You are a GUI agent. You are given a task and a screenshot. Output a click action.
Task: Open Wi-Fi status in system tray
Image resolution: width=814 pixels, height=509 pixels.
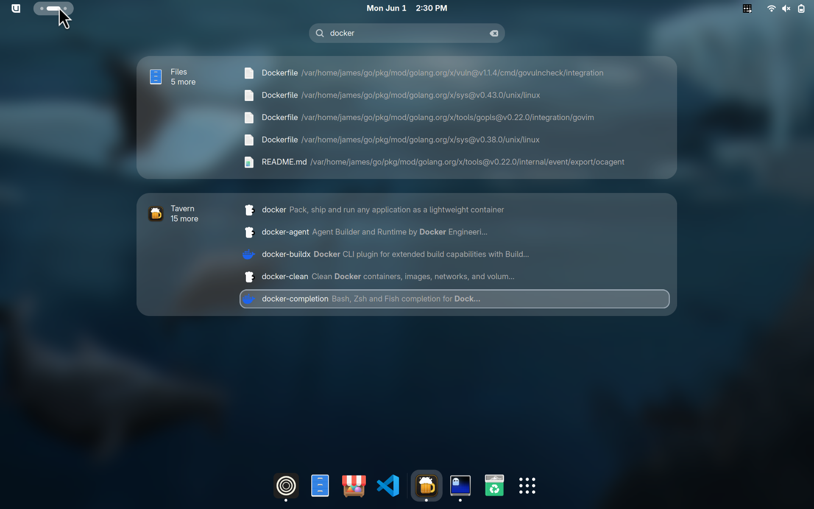pyautogui.click(x=771, y=8)
